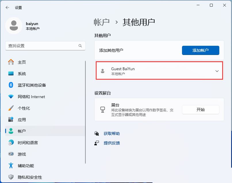This screenshot has width=232, height=183.
Task: Click the 添加帐户 button
Action: 200,50
